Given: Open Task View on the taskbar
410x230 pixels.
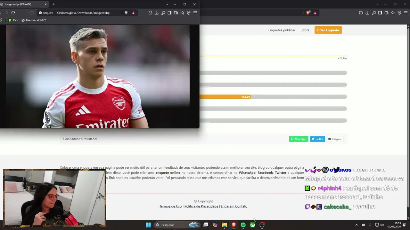Looking at the screenshot, I should (206, 225).
